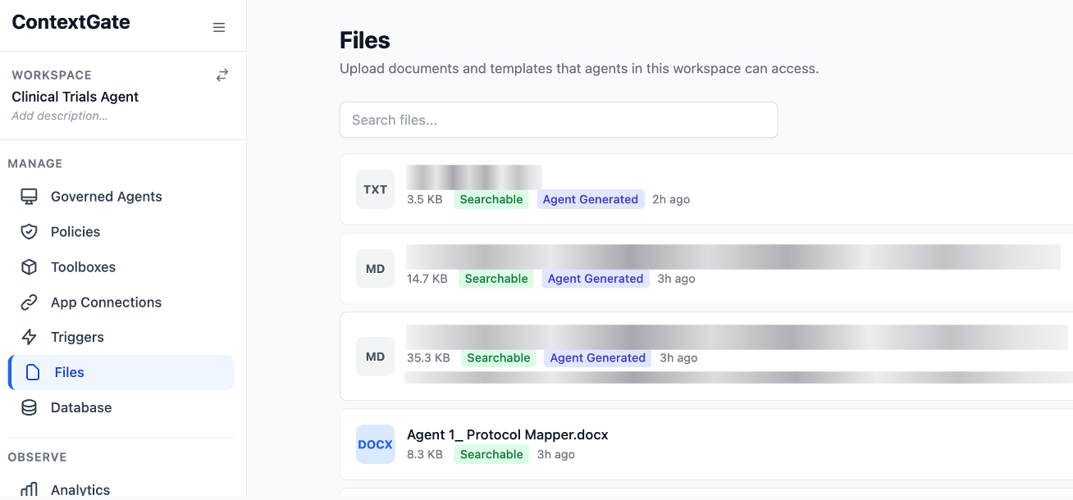This screenshot has width=1073, height=500.
Task: Open the Policies menu item
Action: pyautogui.click(x=75, y=232)
